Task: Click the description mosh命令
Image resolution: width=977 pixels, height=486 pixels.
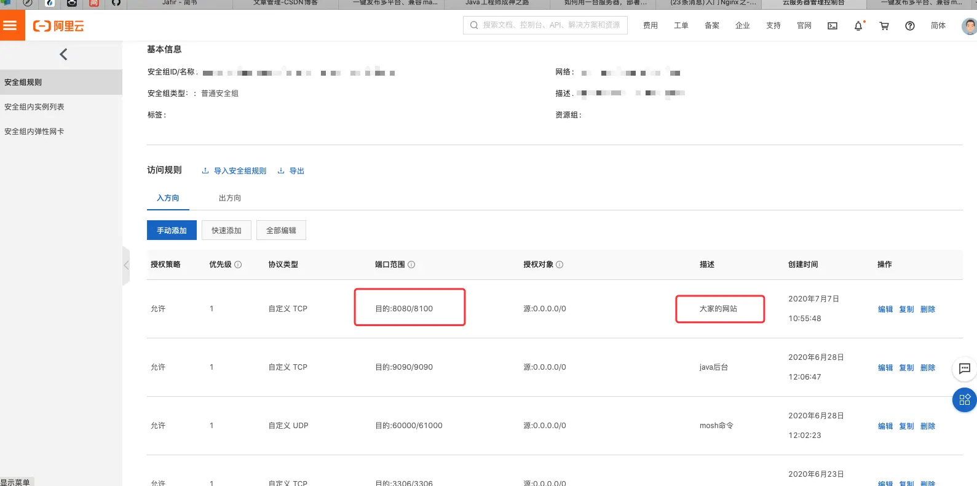Action: click(716, 426)
